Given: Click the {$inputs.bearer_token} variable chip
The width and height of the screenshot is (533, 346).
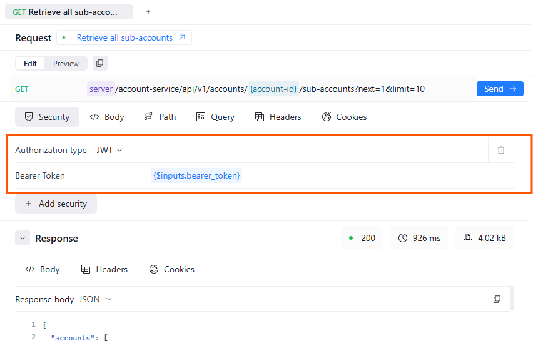Looking at the screenshot, I should click(x=196, y=175).
